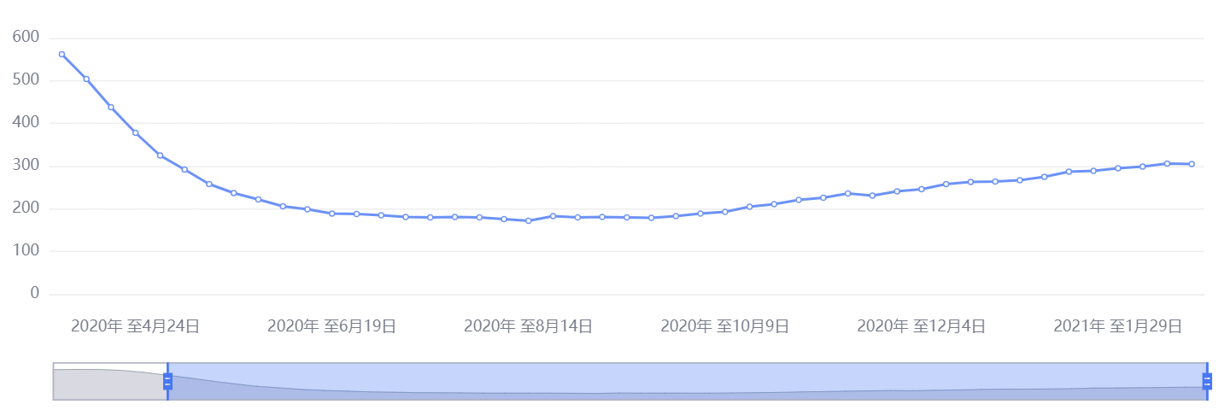The height and width of the screenshot is (416, 1219).
Task: Click the right handle of the zoom slider
Action: click(1207, 381)
